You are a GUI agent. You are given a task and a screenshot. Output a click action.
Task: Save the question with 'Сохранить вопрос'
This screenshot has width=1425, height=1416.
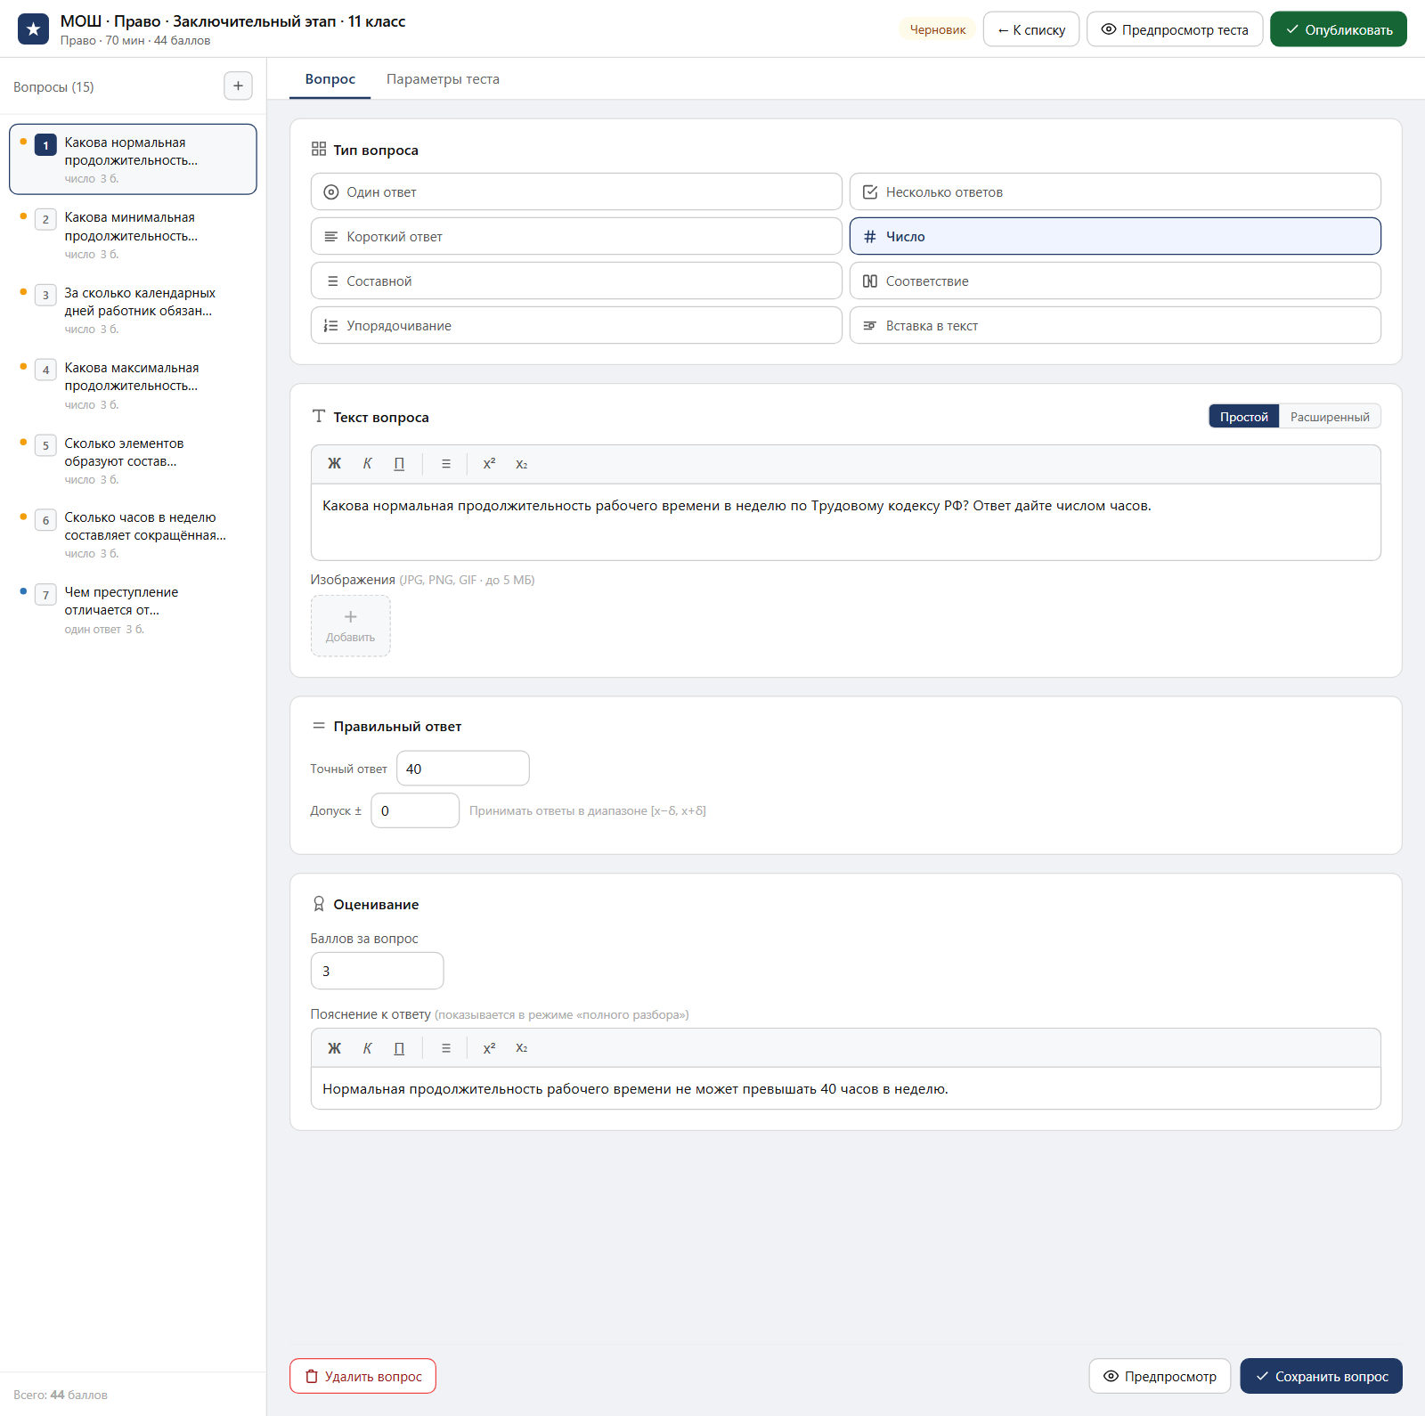(x=1322, y=1376)
